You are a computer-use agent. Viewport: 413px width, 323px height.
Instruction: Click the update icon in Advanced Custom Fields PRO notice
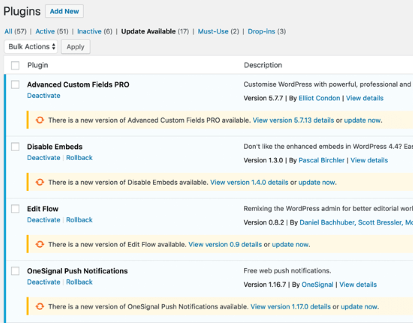pos(40,120)
